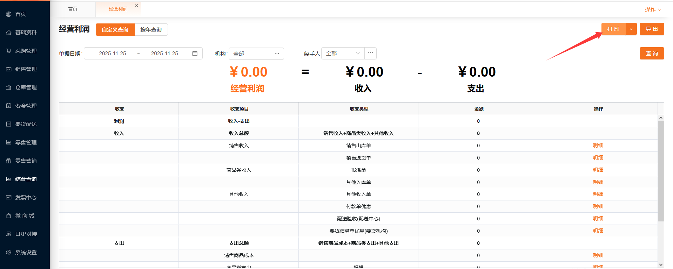This screenshot has width=673, height=269.
Task: Open 明细 for 付款单优惠
Action: click(x=598, y=206)
